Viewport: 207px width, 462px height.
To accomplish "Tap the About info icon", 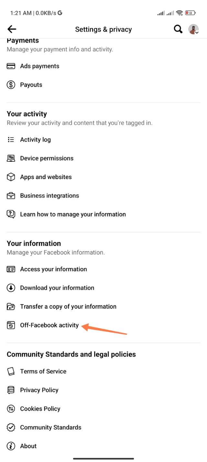I will (x=11, y=446).
